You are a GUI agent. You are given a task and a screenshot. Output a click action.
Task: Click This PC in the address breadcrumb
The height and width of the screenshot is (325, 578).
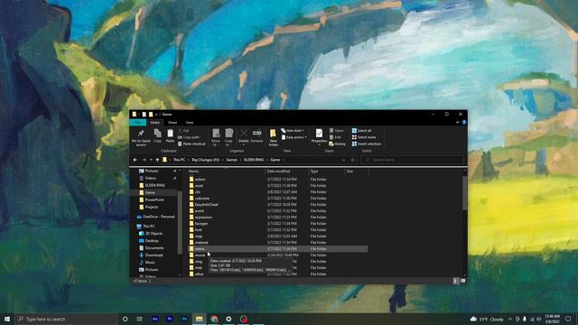point(179,160)
